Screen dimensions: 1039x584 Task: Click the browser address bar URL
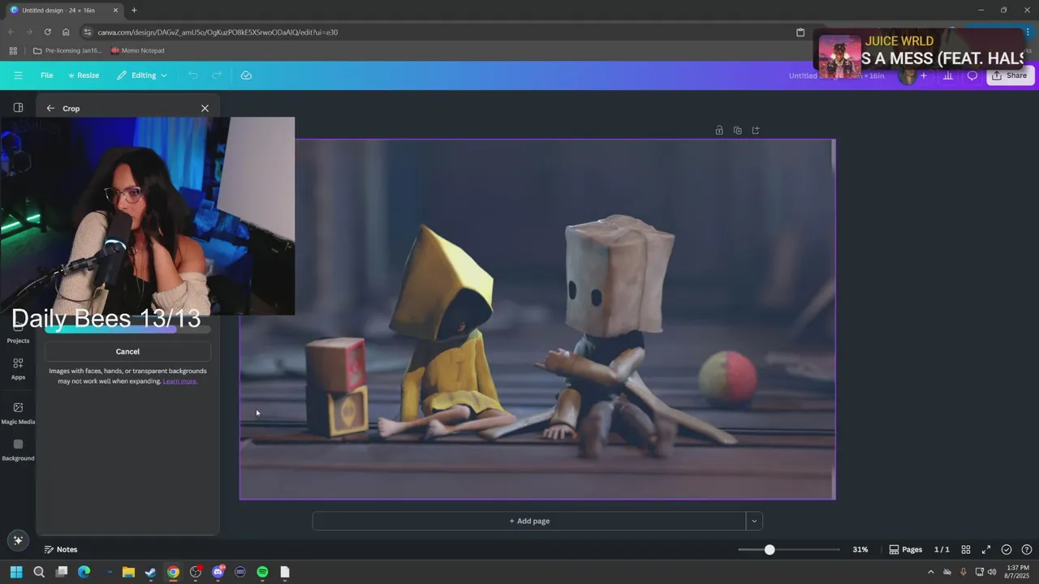(218, 32)
